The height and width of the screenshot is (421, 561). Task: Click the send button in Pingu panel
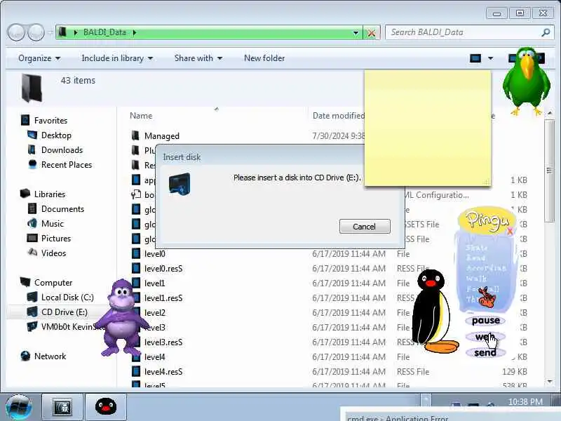[x=485, y=353]
